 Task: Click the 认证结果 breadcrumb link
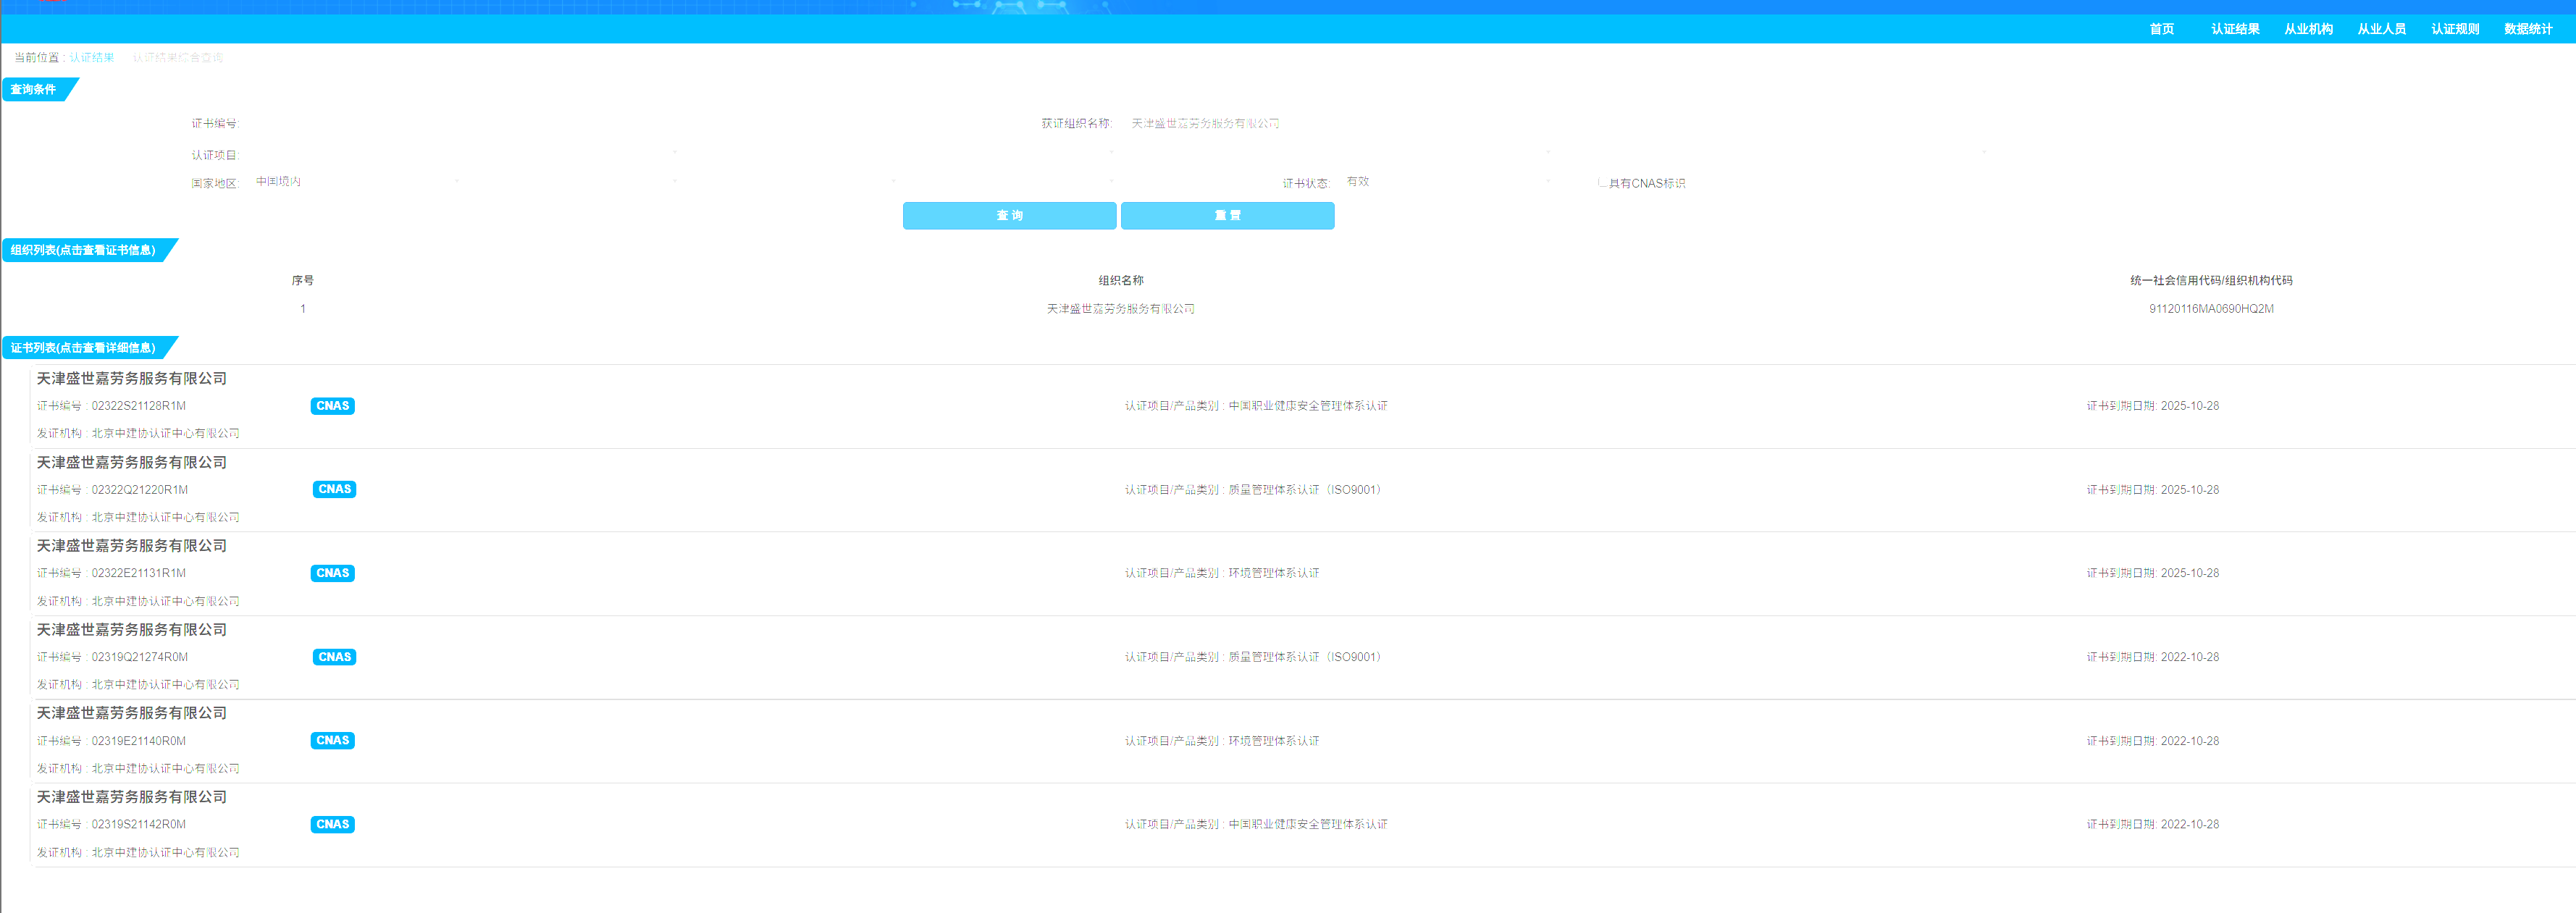pyautogui.click(x=92, y=58)
